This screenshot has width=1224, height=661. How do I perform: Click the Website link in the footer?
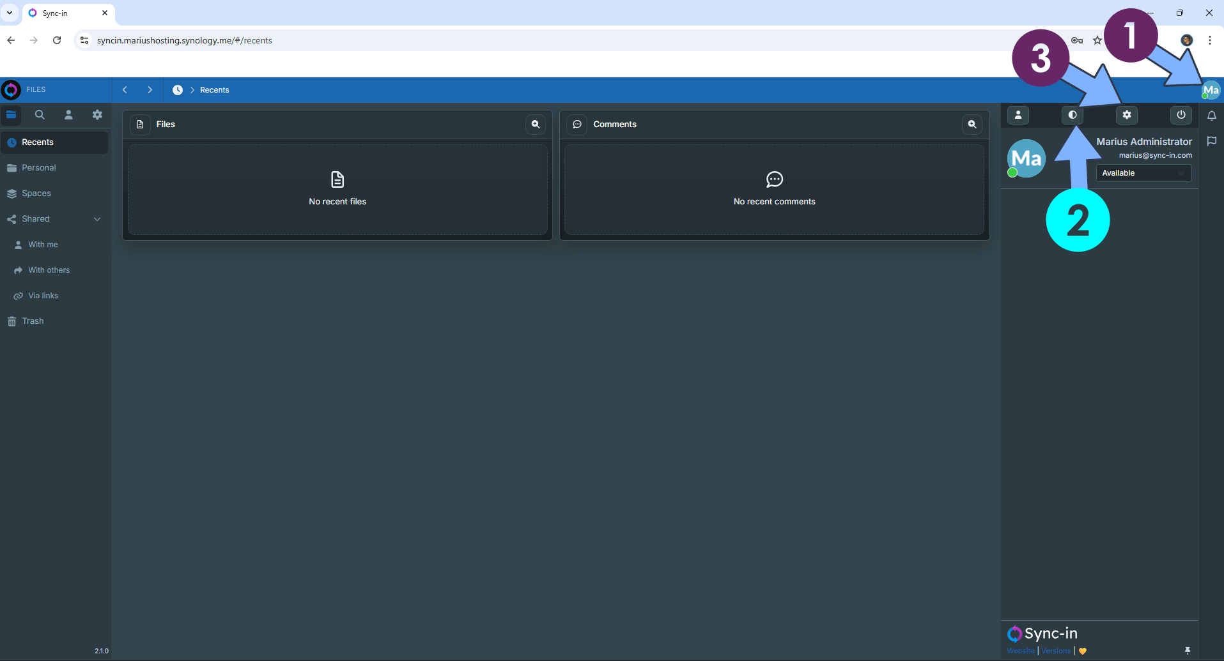(1021, 651)
